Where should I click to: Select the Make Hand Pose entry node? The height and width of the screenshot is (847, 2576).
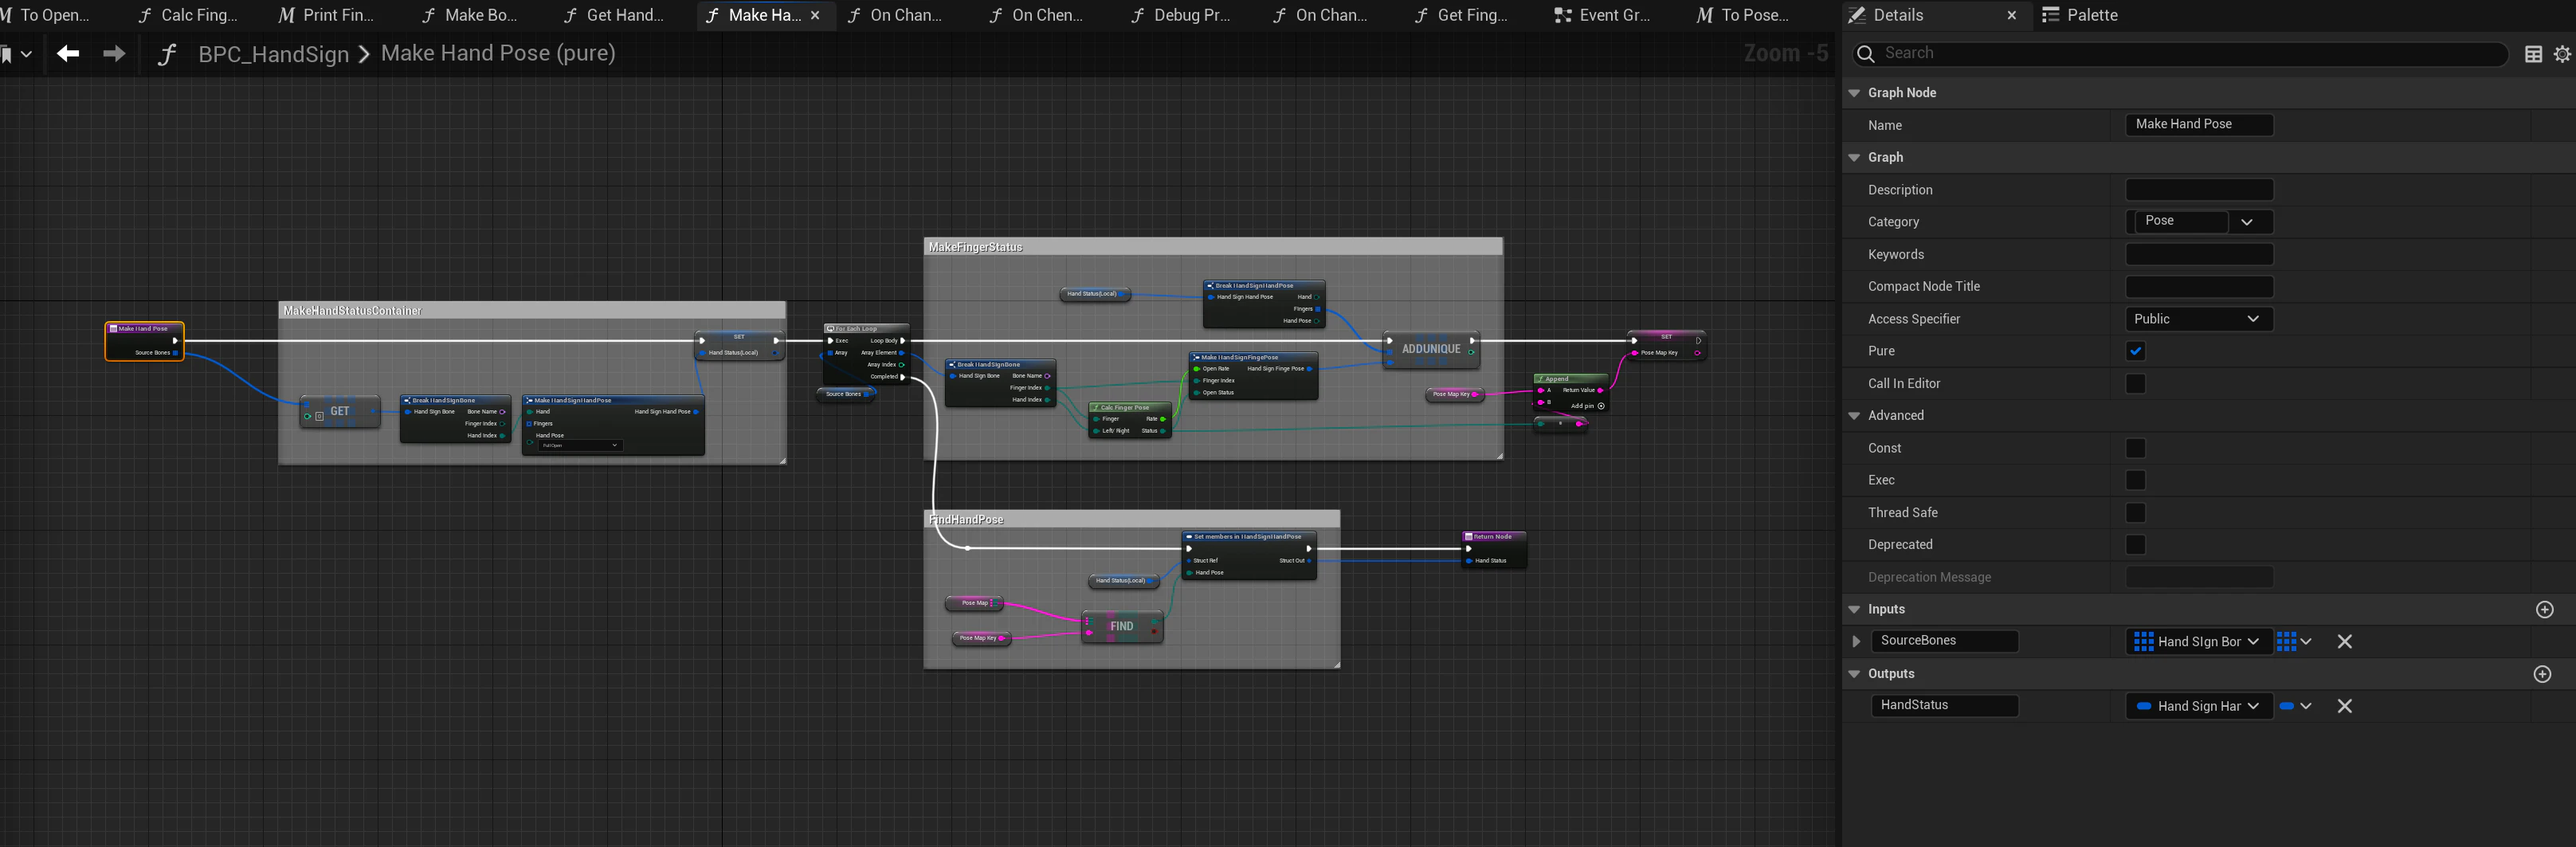click(x=144, y=341)
